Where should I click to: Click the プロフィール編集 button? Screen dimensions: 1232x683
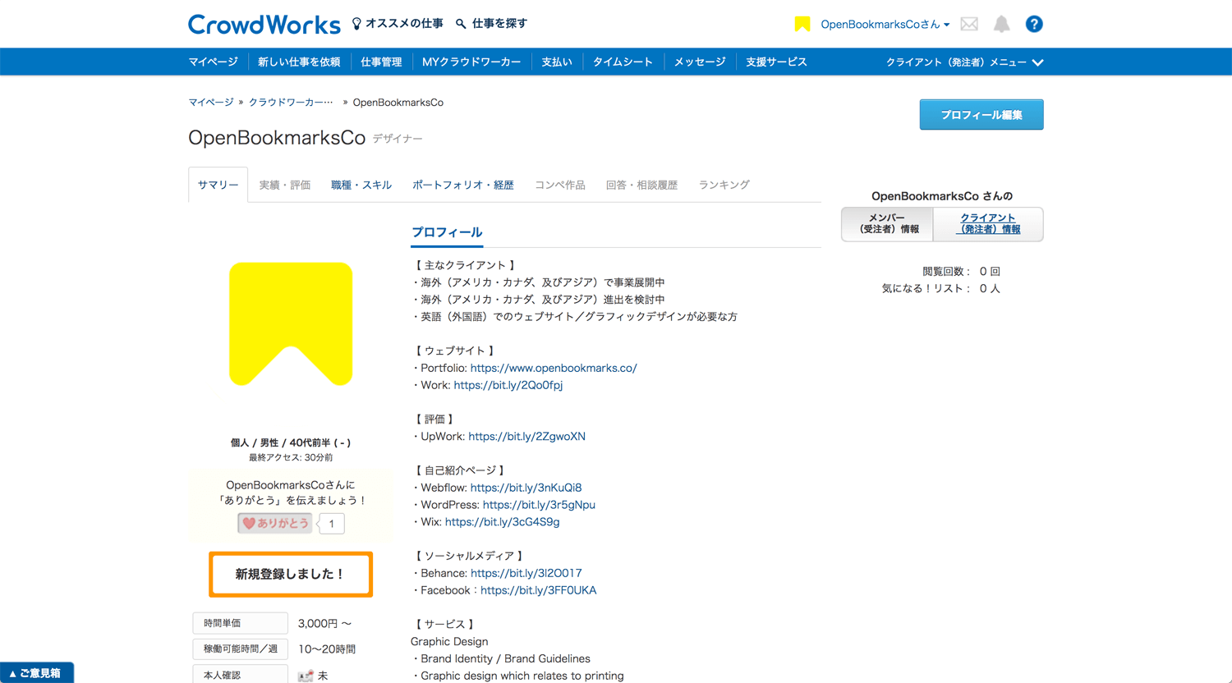(981, 115)
